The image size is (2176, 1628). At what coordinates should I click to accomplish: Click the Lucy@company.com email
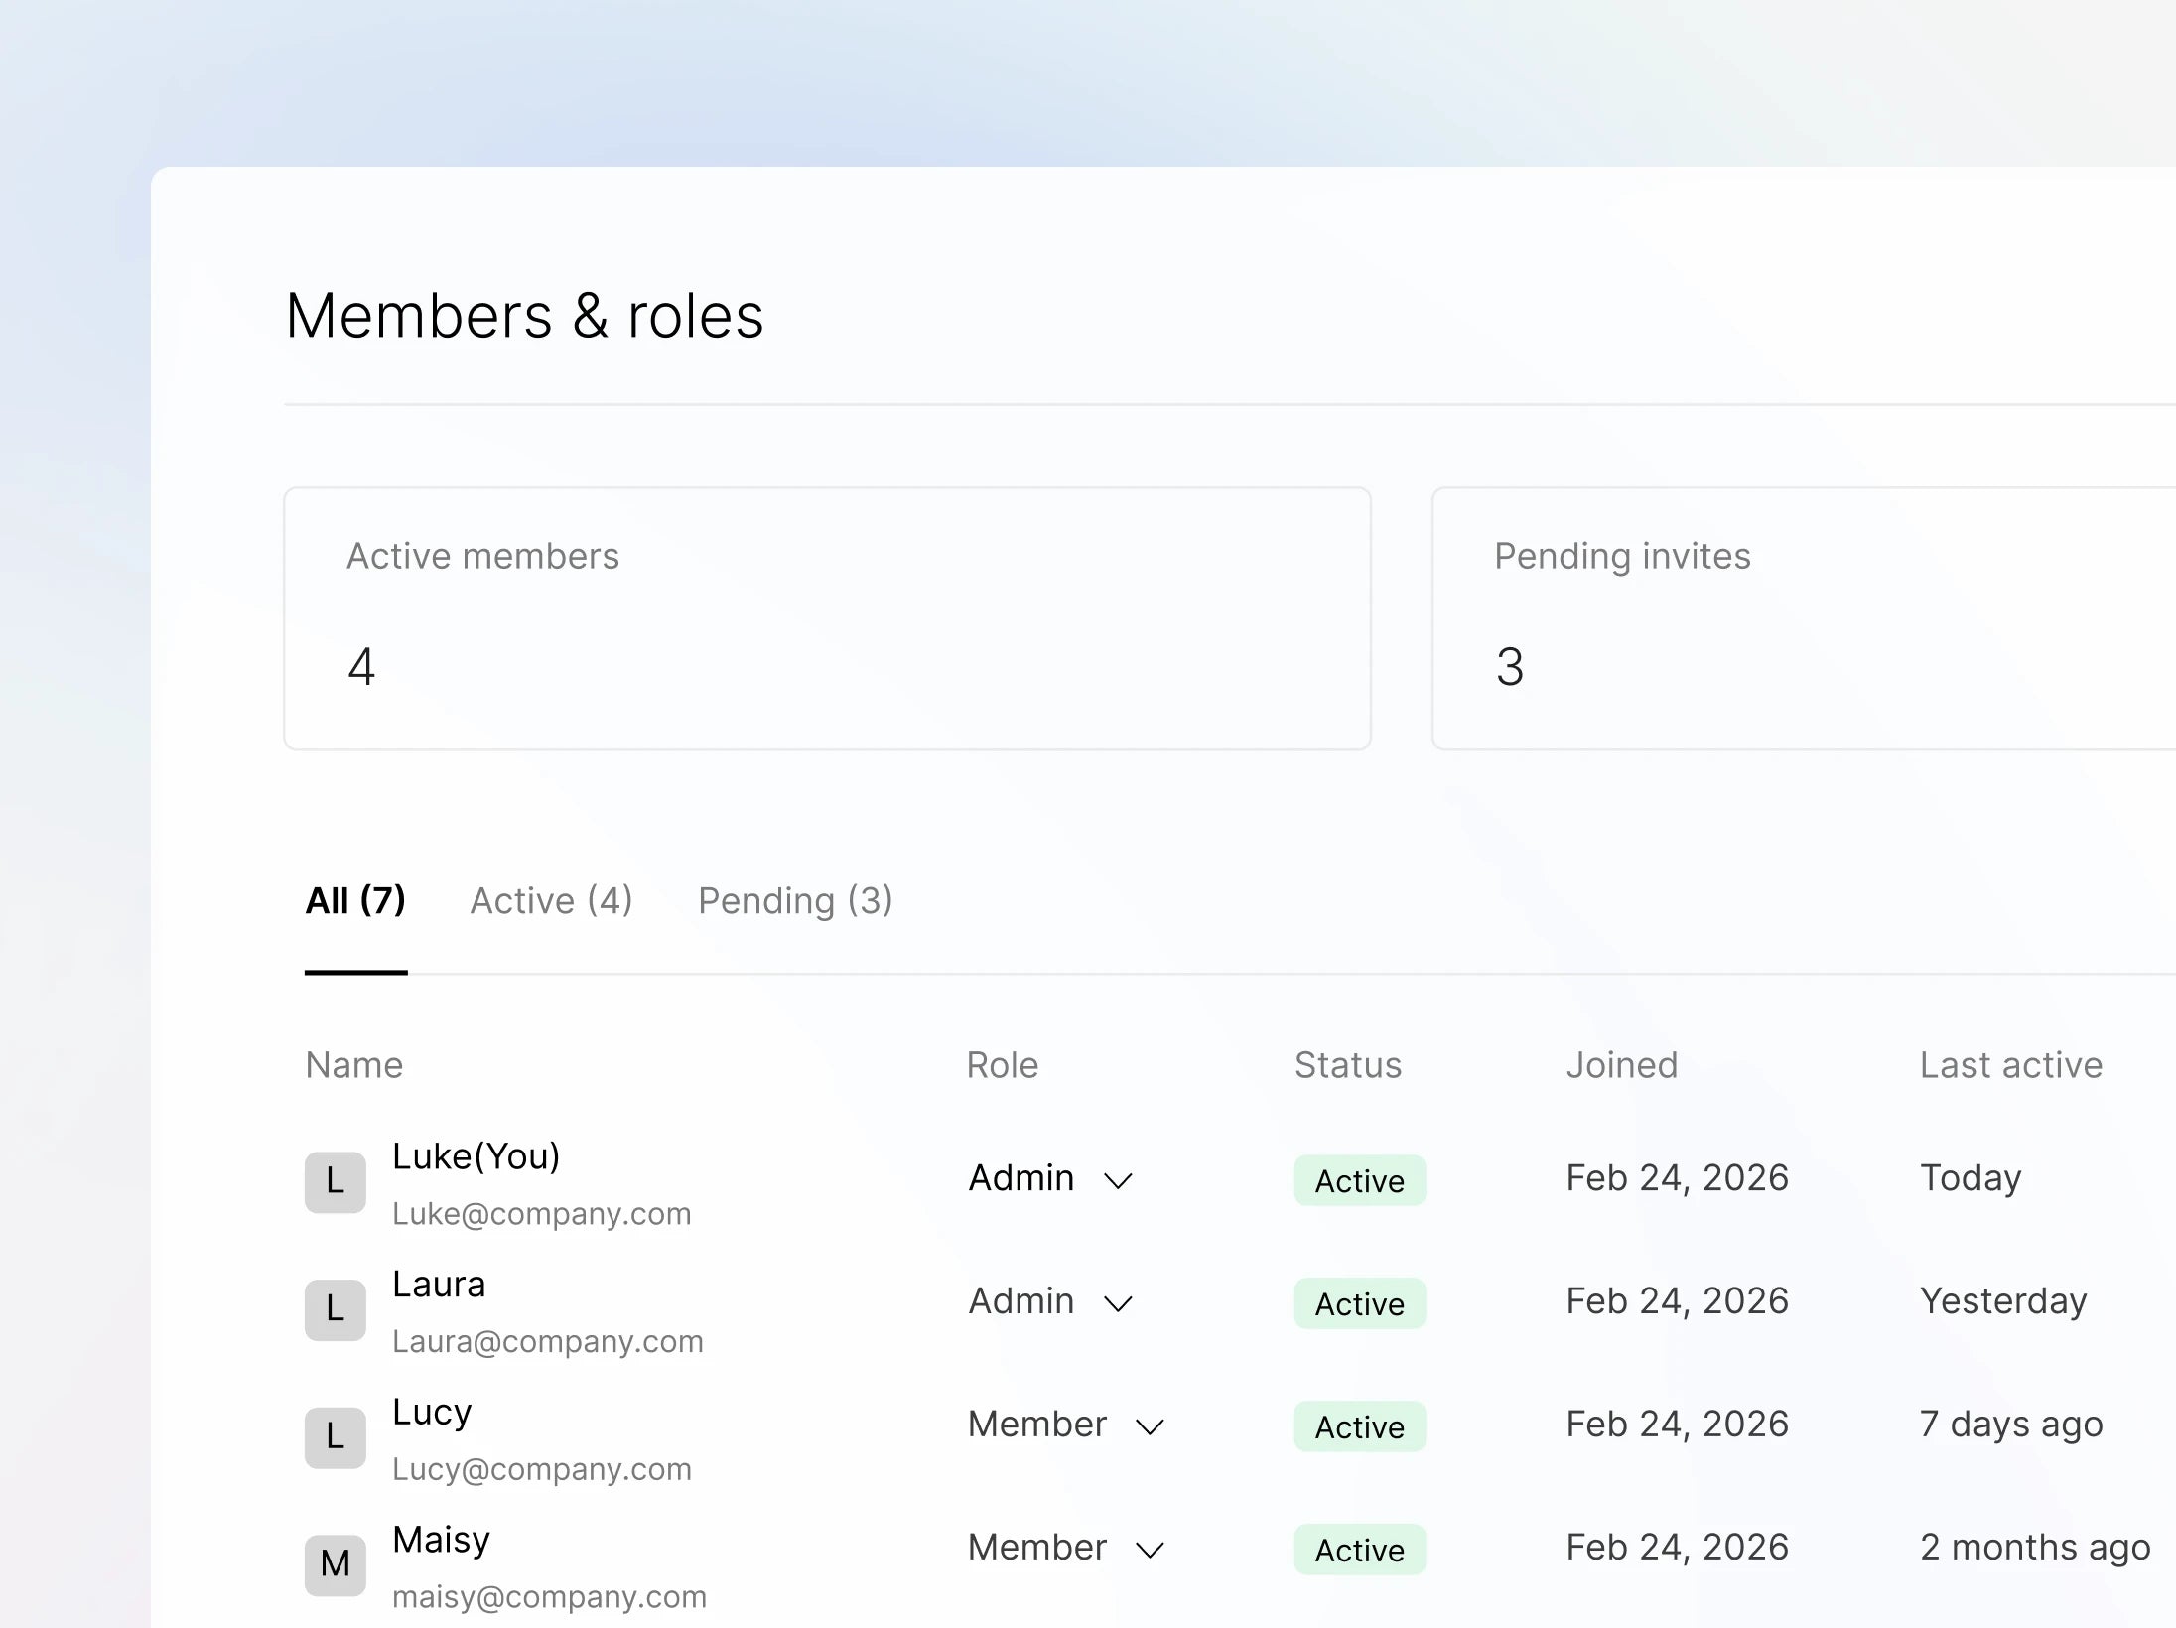(542, 1469)
